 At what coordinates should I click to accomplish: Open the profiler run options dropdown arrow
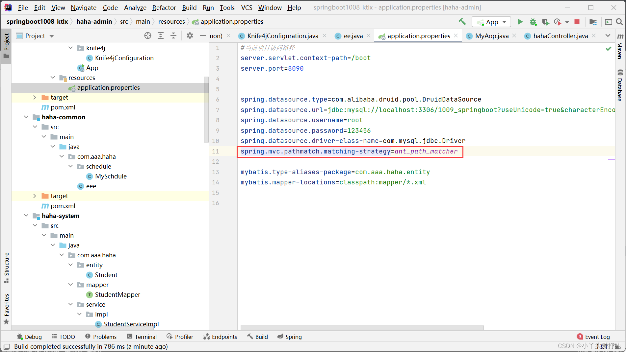tap(567, 22)
